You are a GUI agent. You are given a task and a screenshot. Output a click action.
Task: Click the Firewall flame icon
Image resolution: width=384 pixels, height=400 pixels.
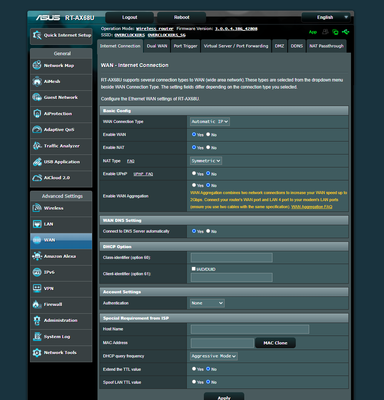coord(37,304)
